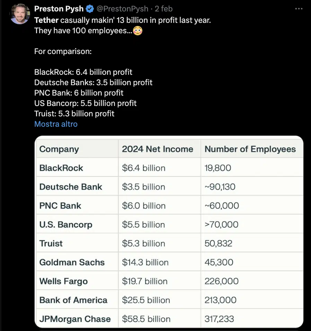Click Deutsche Bank's ~90,130 employee count
Image resolution: width=311 pixels, height=331 pixels.
pyautogui.click(x=220, y=187)
